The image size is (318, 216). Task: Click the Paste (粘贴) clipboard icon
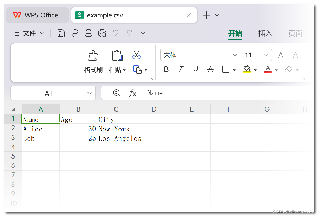point(117,56)
